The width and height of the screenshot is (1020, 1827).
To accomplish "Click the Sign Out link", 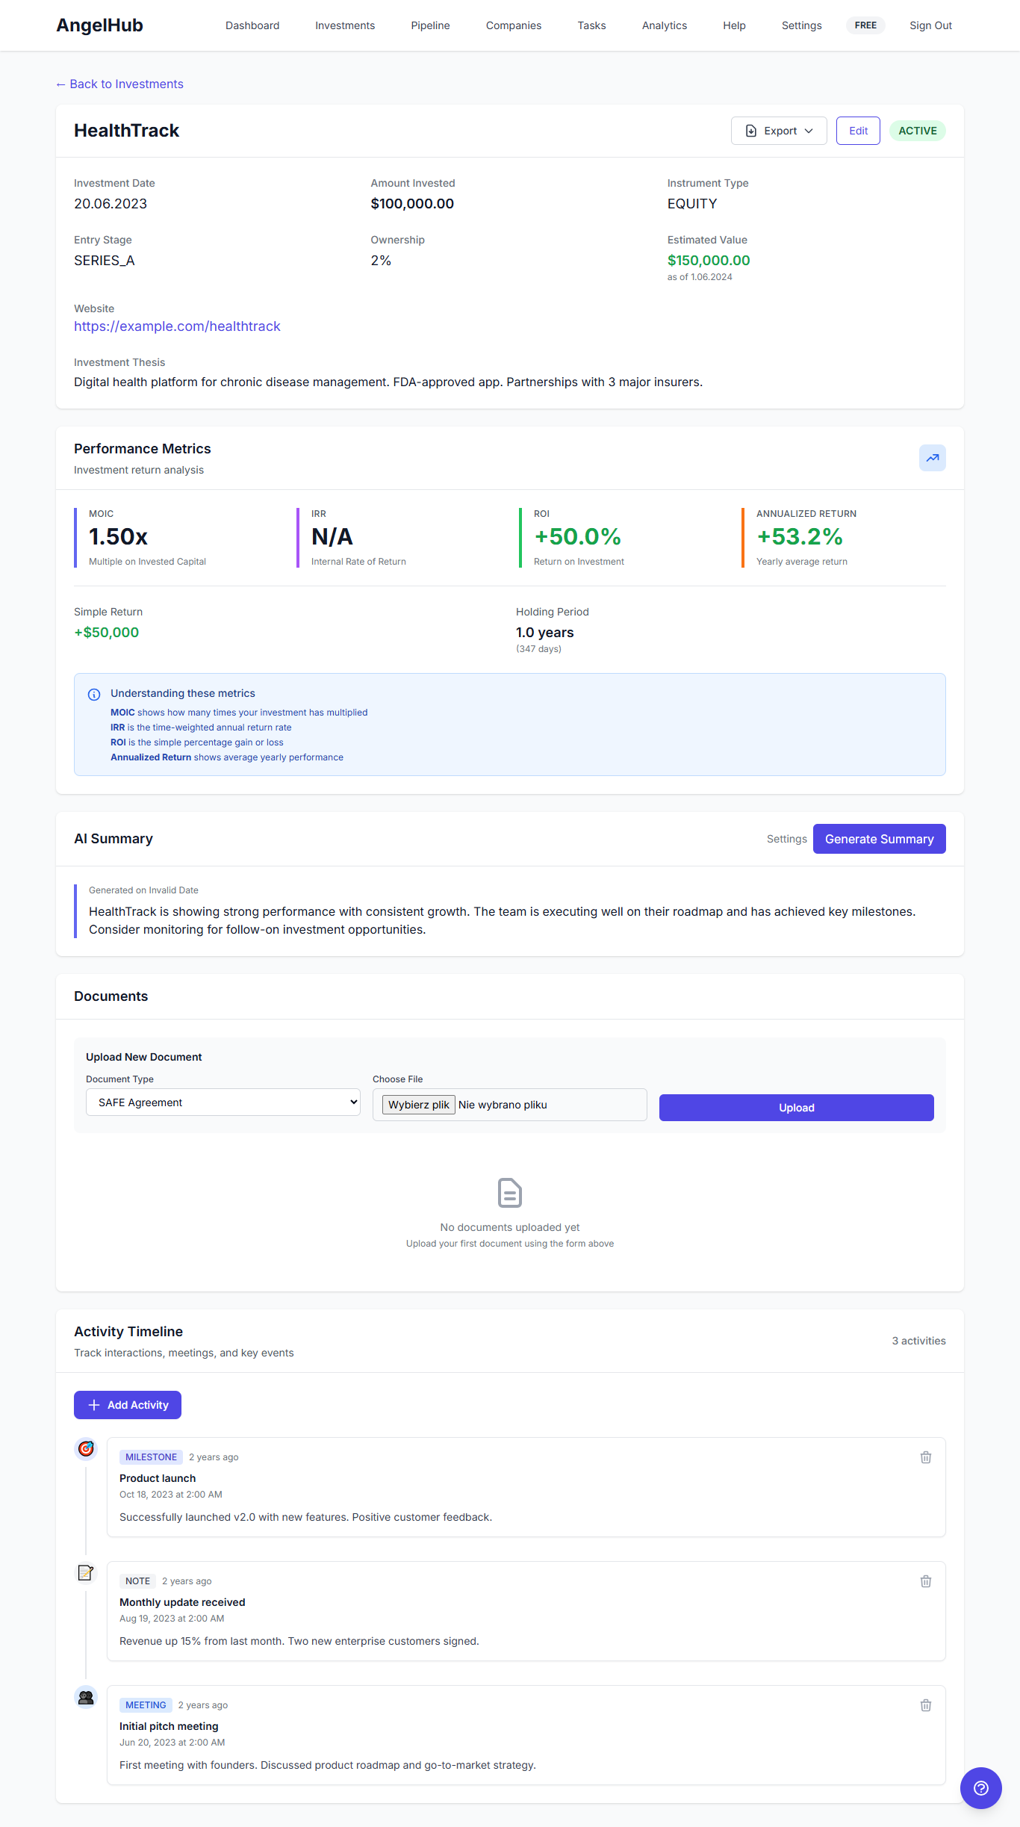I will 930,25.
